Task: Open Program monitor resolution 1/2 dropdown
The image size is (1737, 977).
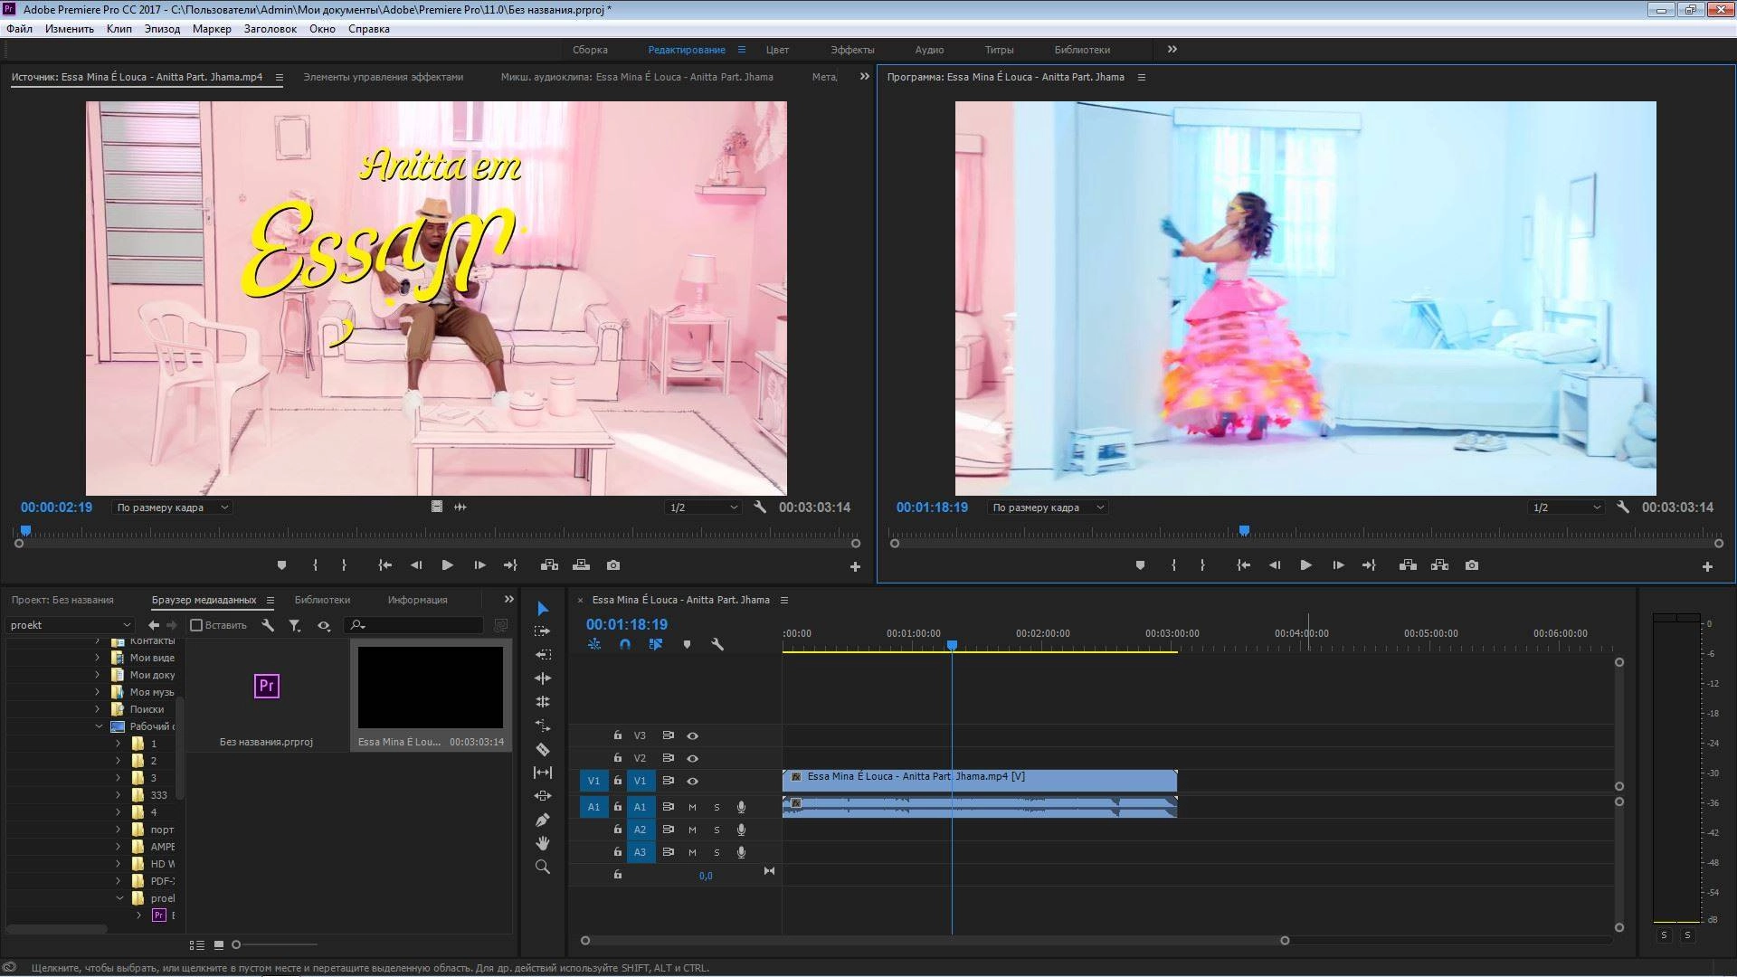Action: [x=1566, y=507]
